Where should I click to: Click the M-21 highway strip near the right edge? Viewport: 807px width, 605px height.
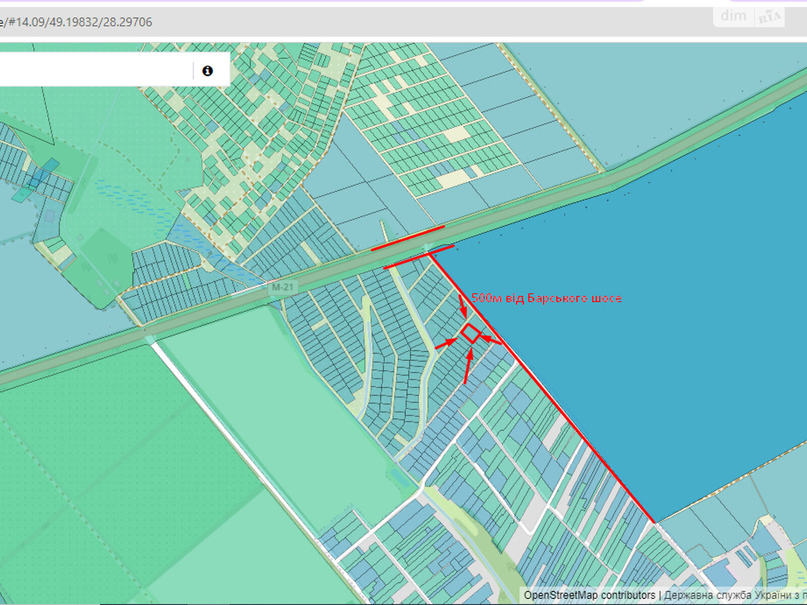point(731,116)
